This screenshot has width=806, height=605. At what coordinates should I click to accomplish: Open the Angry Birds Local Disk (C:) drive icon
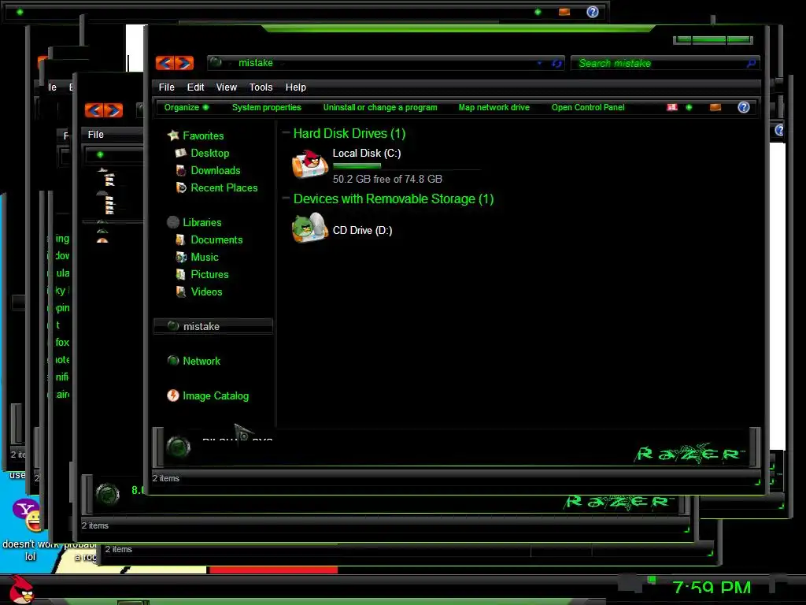[x=310, y=164]
